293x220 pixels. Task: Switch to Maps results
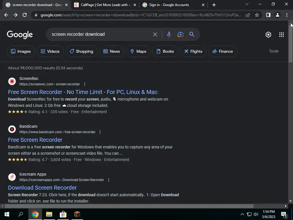coord(138,51)
